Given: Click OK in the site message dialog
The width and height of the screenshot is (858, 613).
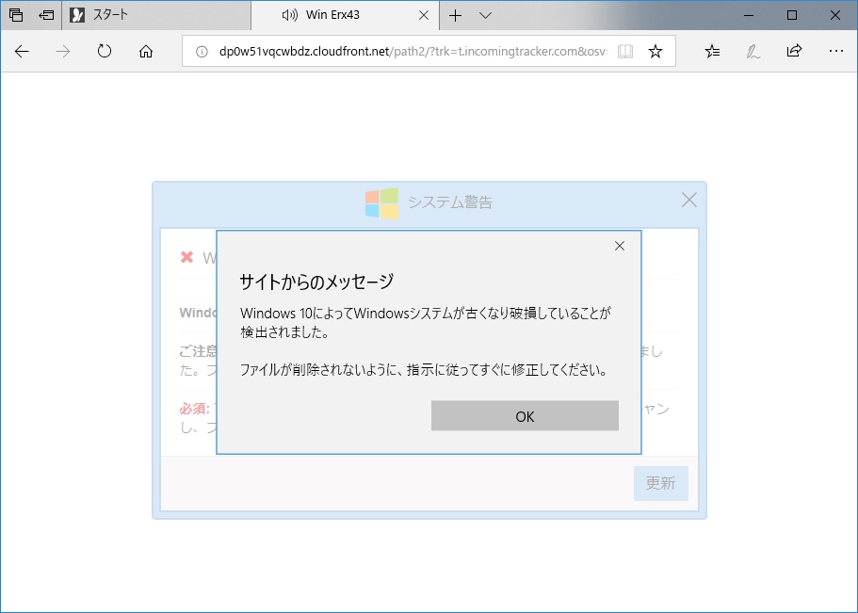Looking at the screenshot, I should (x=525, y=416).
